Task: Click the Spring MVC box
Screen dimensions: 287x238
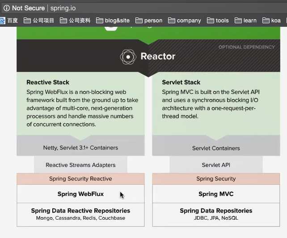Action: [x=216, y=194]
